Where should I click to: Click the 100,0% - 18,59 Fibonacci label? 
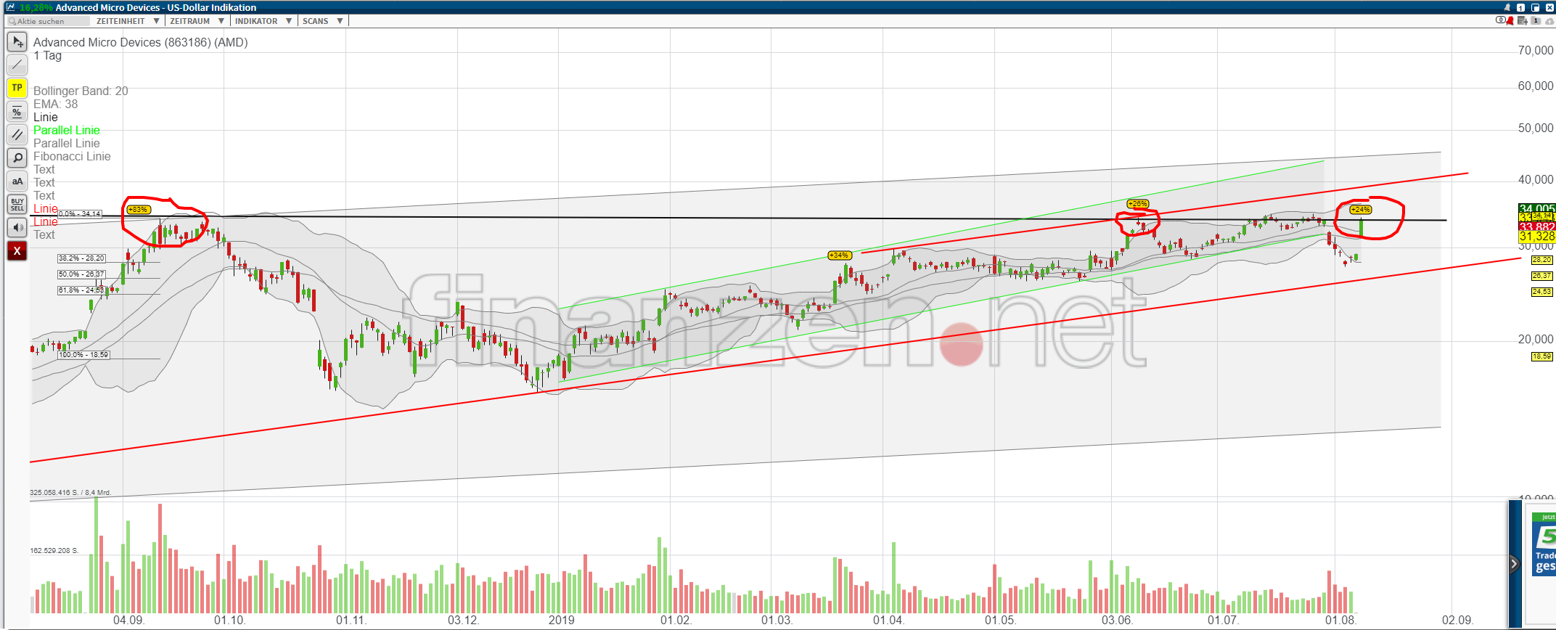tap(84, 355)
